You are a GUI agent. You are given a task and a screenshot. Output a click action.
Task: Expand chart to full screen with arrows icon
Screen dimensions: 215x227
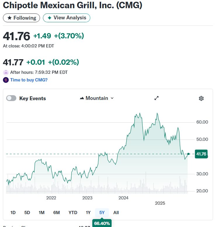pos(156,98)
